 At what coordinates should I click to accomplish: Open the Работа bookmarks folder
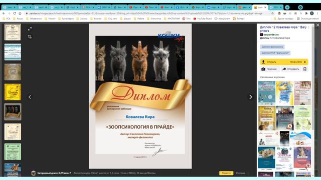click(x=139, y=18)
